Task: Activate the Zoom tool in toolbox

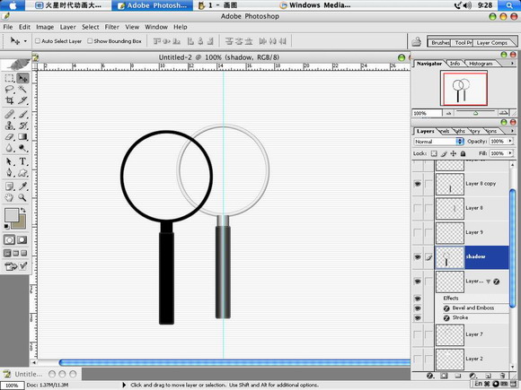Action: tap(22, 197)
